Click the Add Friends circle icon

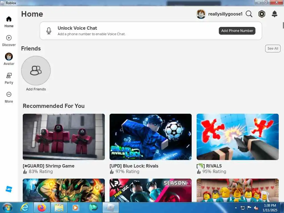pos(36,70)
